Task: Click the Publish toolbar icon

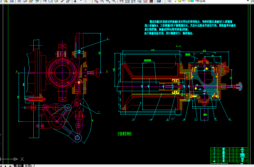Action: click(x=31, y=1)
